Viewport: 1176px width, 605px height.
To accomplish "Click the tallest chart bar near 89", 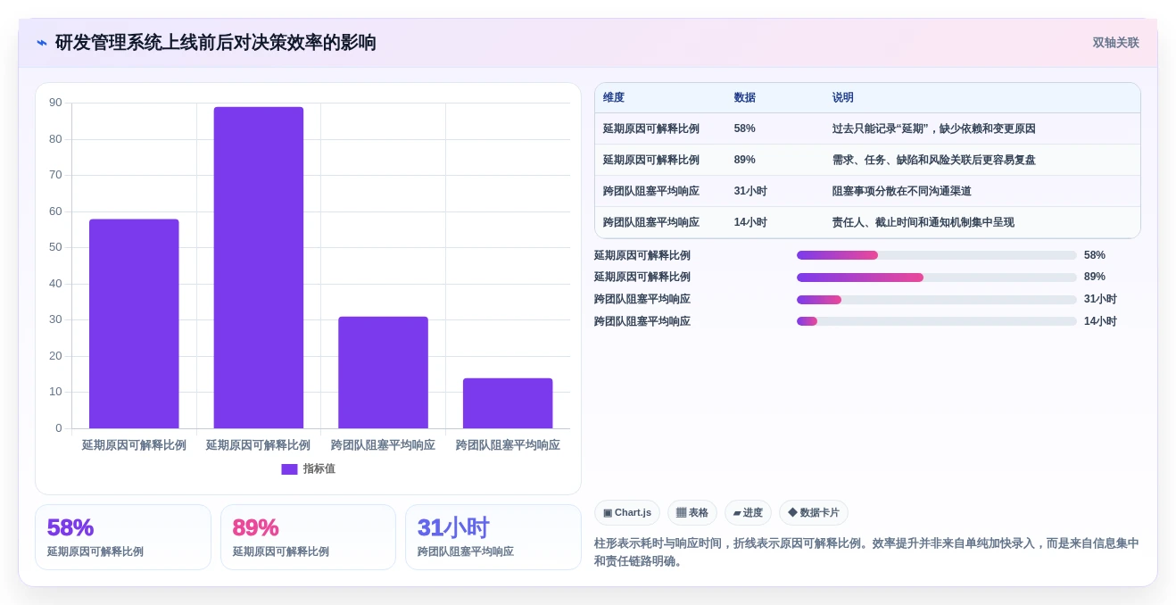I will pyautogui.click(x=259, y=268).
